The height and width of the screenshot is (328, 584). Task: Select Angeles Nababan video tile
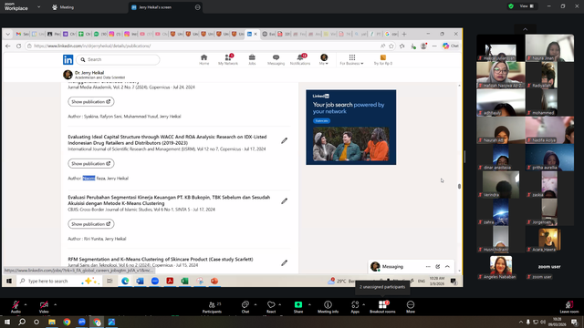(x=501, y=267)
